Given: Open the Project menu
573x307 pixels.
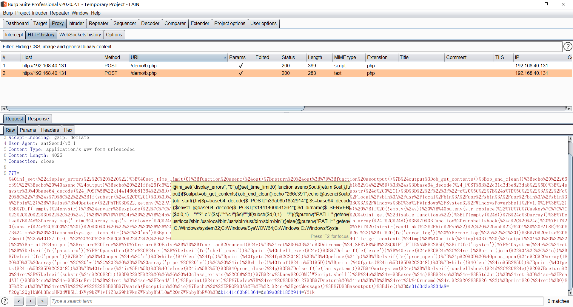Looking at the screenshot, I should 22,13.
